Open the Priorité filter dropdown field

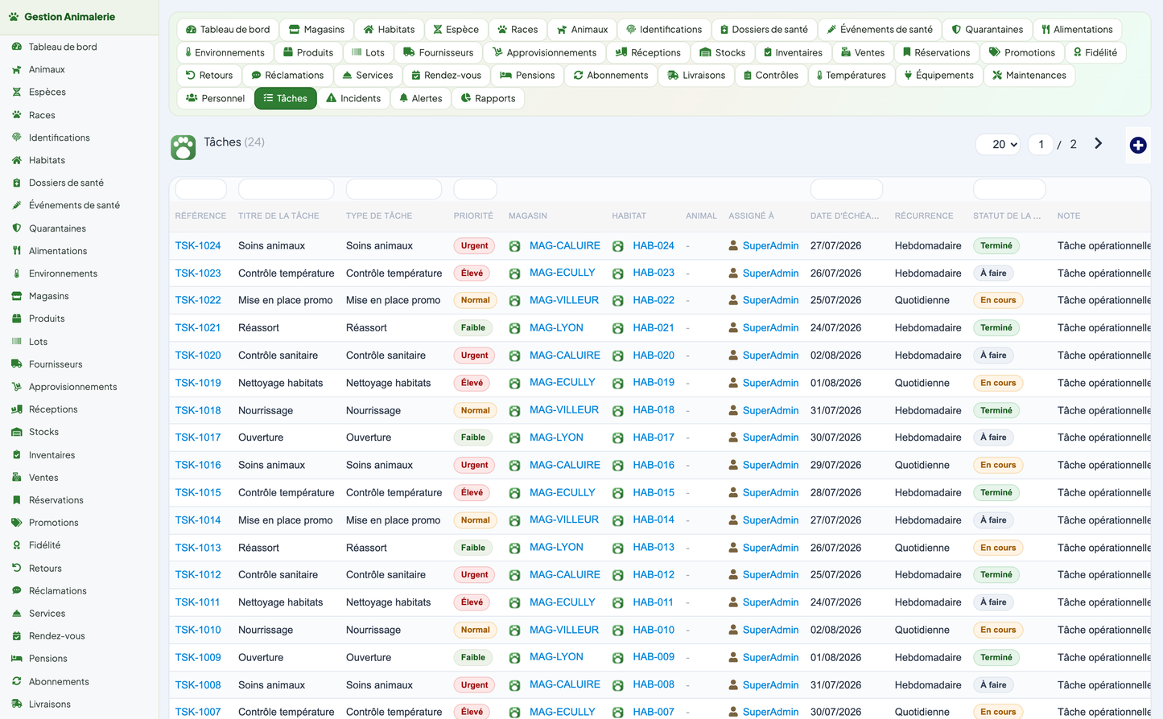(475, 189)
